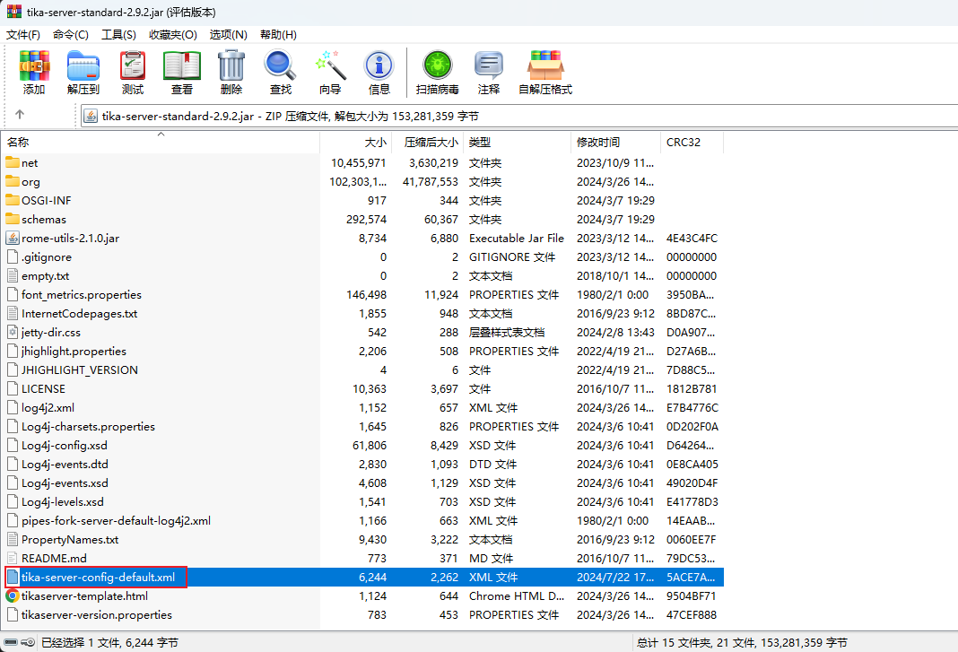The image size is (958, 652).
Task: Open the 选项(N) menu
Action: point(229,35)
